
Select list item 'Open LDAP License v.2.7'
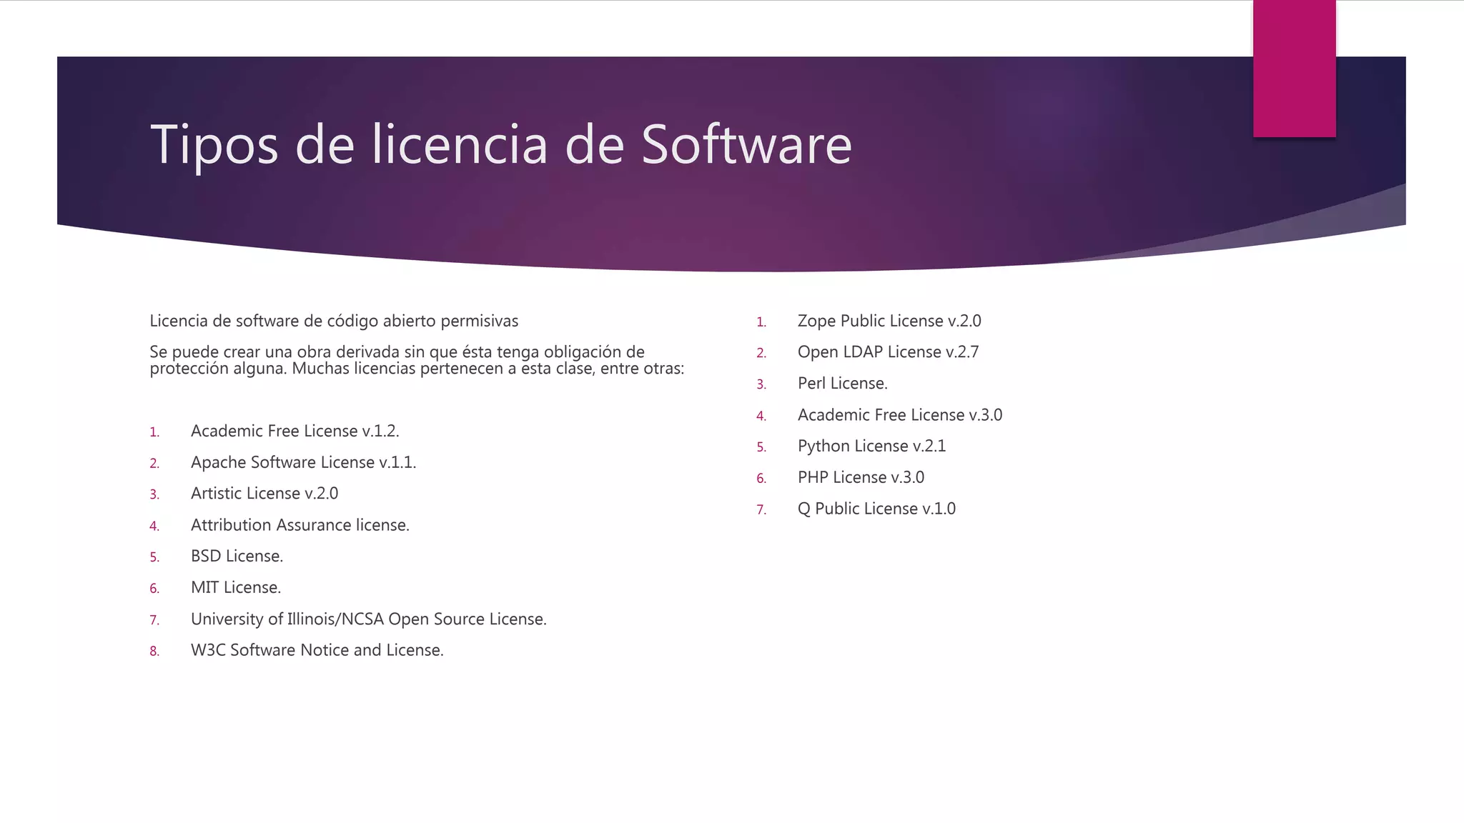888,352
